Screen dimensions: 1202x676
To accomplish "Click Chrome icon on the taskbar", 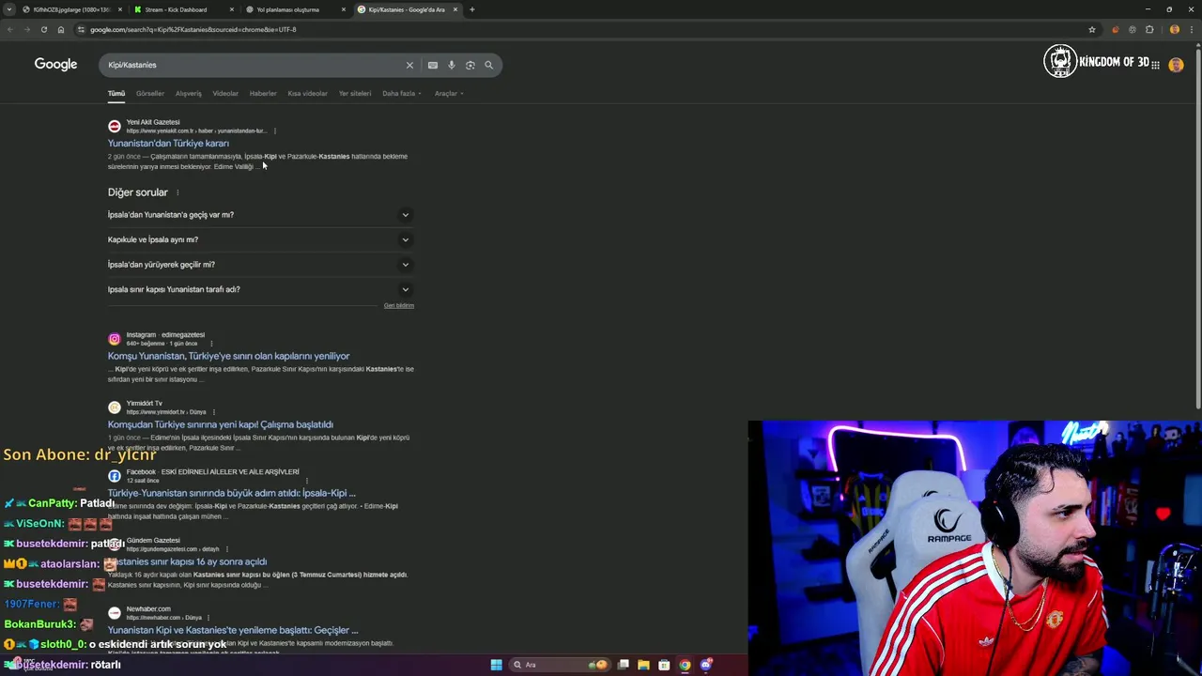I will (685, 665).
